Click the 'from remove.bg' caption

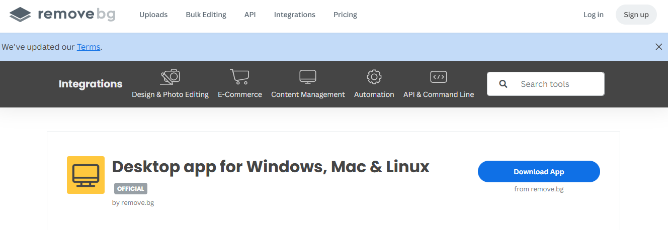[539, 189]
